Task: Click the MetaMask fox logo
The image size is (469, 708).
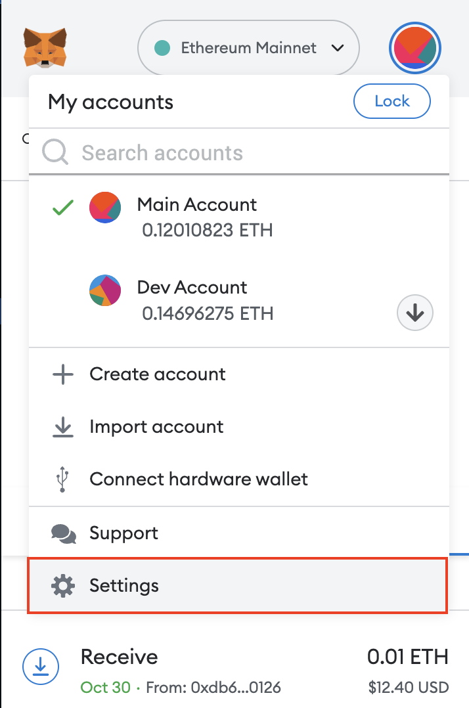Action: (x=45, y=47)
